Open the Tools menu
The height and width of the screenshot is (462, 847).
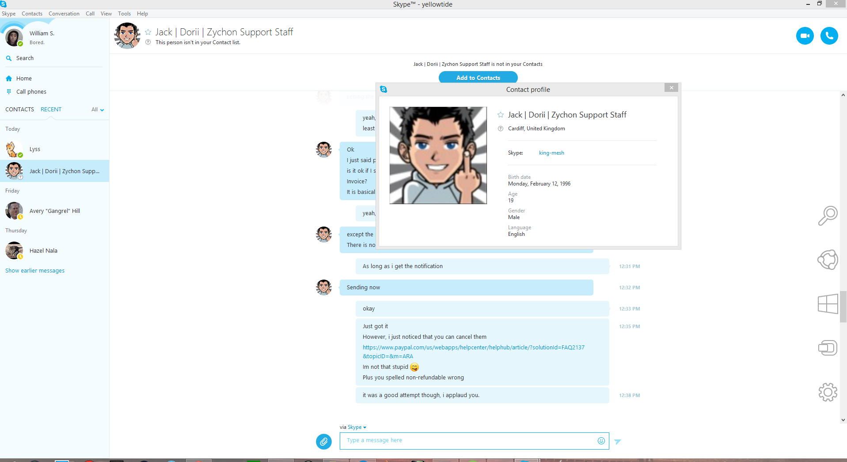point(125,14)
